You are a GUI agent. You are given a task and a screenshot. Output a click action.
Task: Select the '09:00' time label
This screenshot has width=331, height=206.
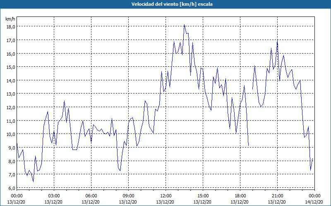[128, 196]
